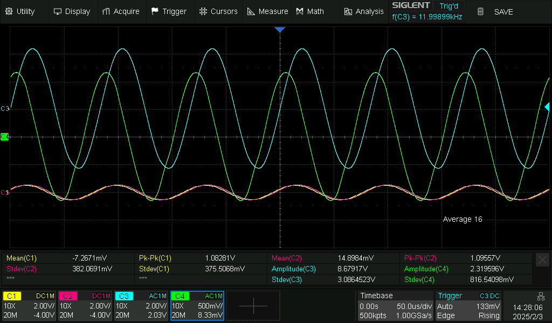The width and height of the screenshot is (552, 323).
Task: Close the measurements panel with X
Action: point(542,260)
